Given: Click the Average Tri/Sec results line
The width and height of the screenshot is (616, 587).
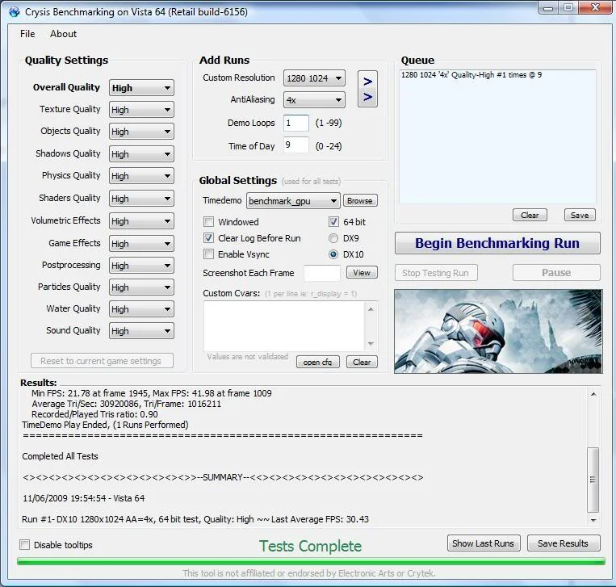Looking at the screenshot, I should (127, 404).
